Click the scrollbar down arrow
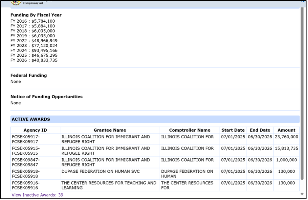This screenshot has width=308, height=200. pos(302,194)
